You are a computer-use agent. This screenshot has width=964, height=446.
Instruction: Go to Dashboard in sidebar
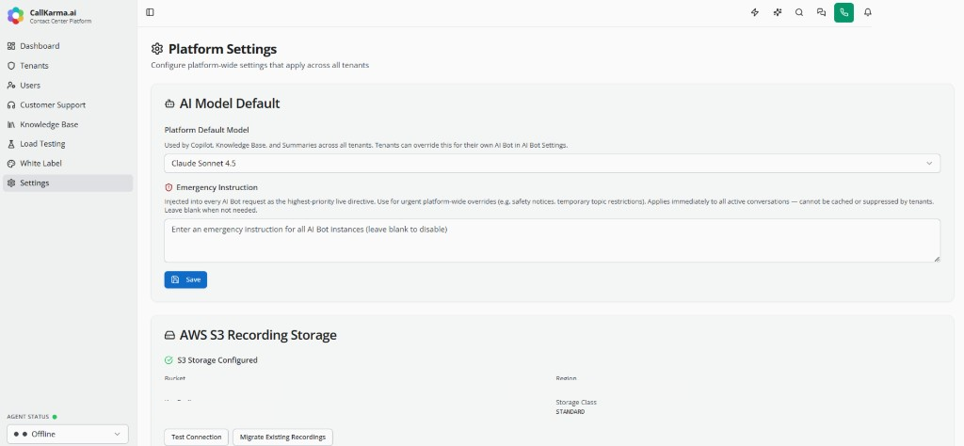[68, 46]
